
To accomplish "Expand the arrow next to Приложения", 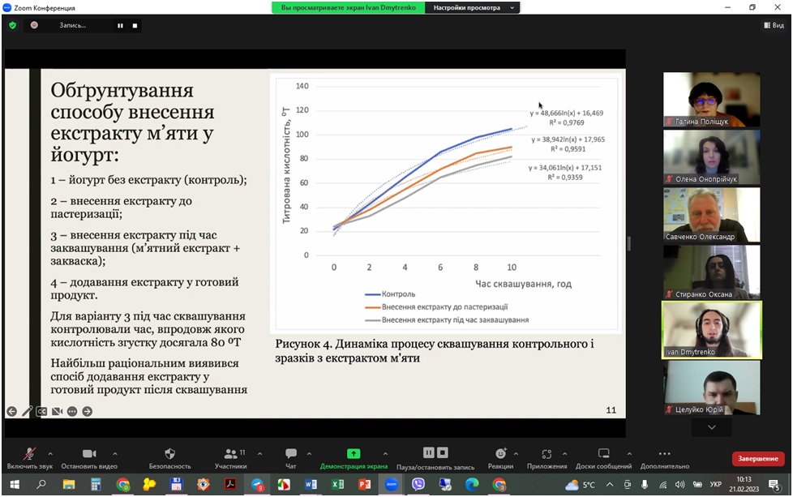I will coord(564,453).
